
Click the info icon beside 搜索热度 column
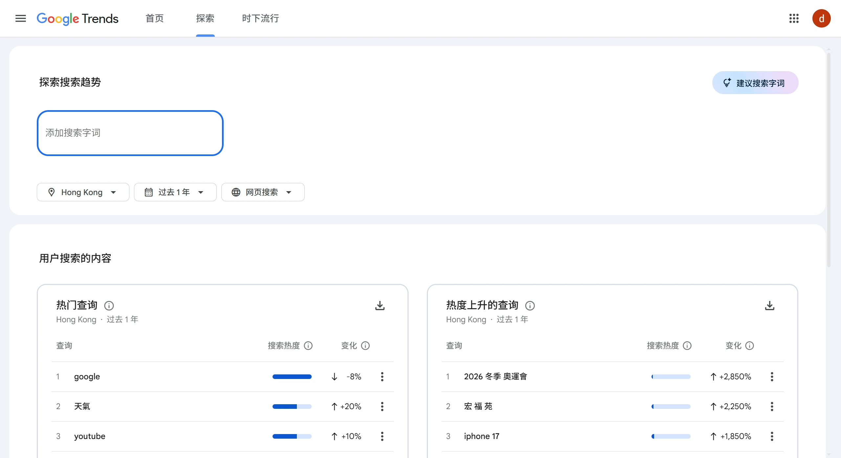308,346
